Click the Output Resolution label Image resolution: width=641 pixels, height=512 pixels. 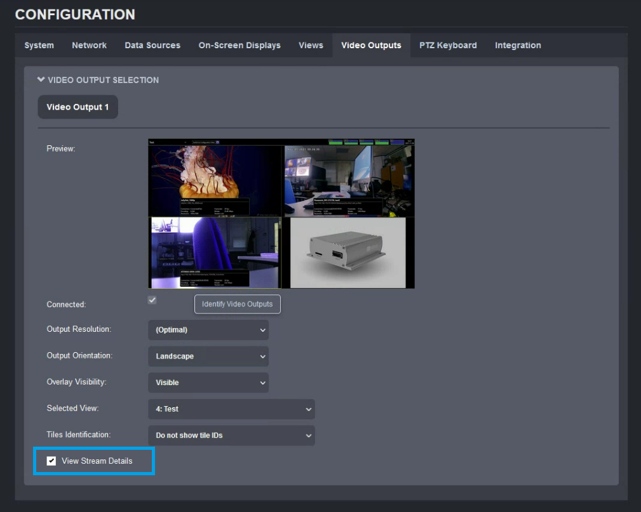click(79, 329)
